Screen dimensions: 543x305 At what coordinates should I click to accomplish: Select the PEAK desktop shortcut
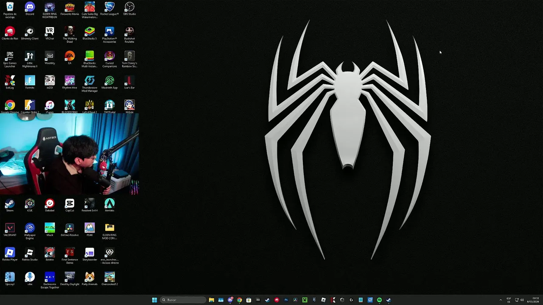[x=90, y=230]
